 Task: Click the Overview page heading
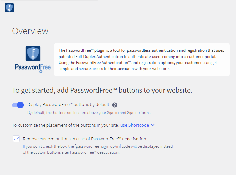point(30,31)
